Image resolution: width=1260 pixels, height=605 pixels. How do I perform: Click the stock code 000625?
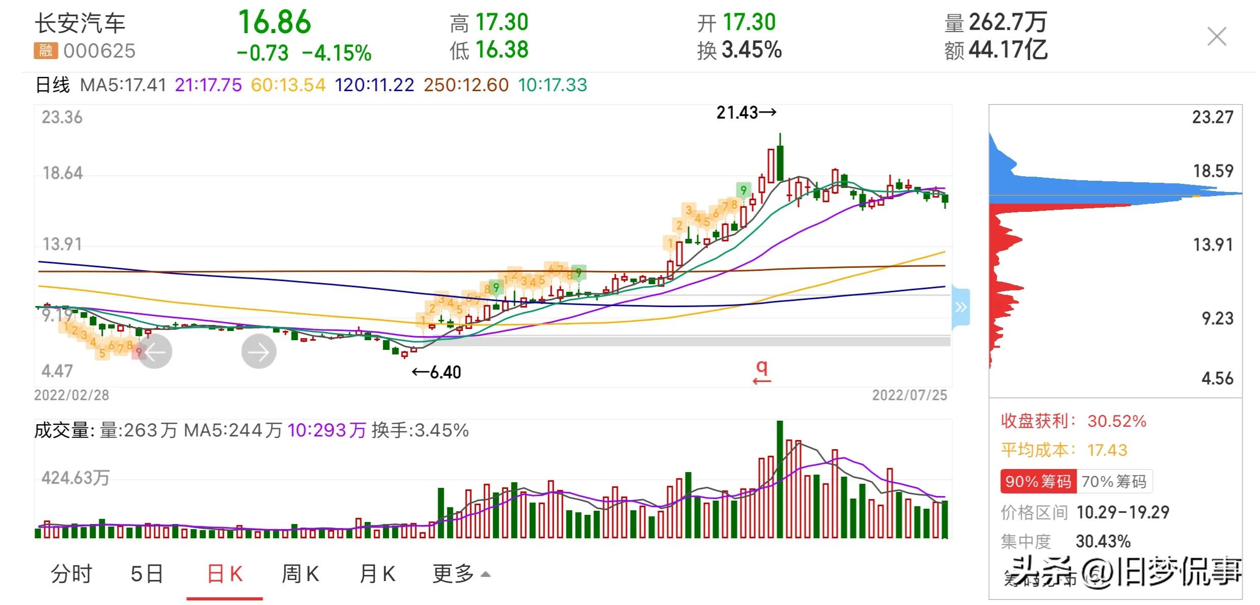pos(100,51)
